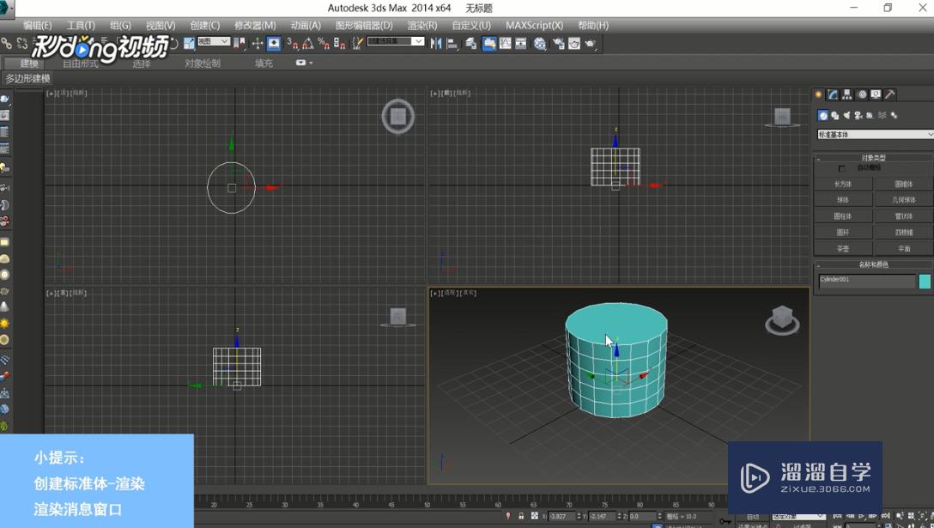
Task: Toggle 3D snap on the main toolbar
Action: pos(290,43)
